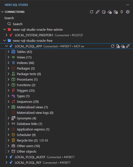Expand the Triggers (33) node chevron
This screenshot has width=133, height=167.
[x=9, y=90]
